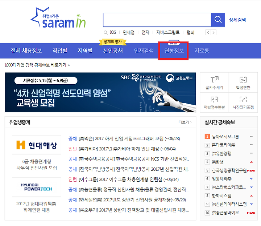Open the 인재검색 menu
Viewport: 261px width, 226px height.
click(x=144, y=51)
